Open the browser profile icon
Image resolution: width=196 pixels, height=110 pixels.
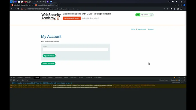coord(181,9)
